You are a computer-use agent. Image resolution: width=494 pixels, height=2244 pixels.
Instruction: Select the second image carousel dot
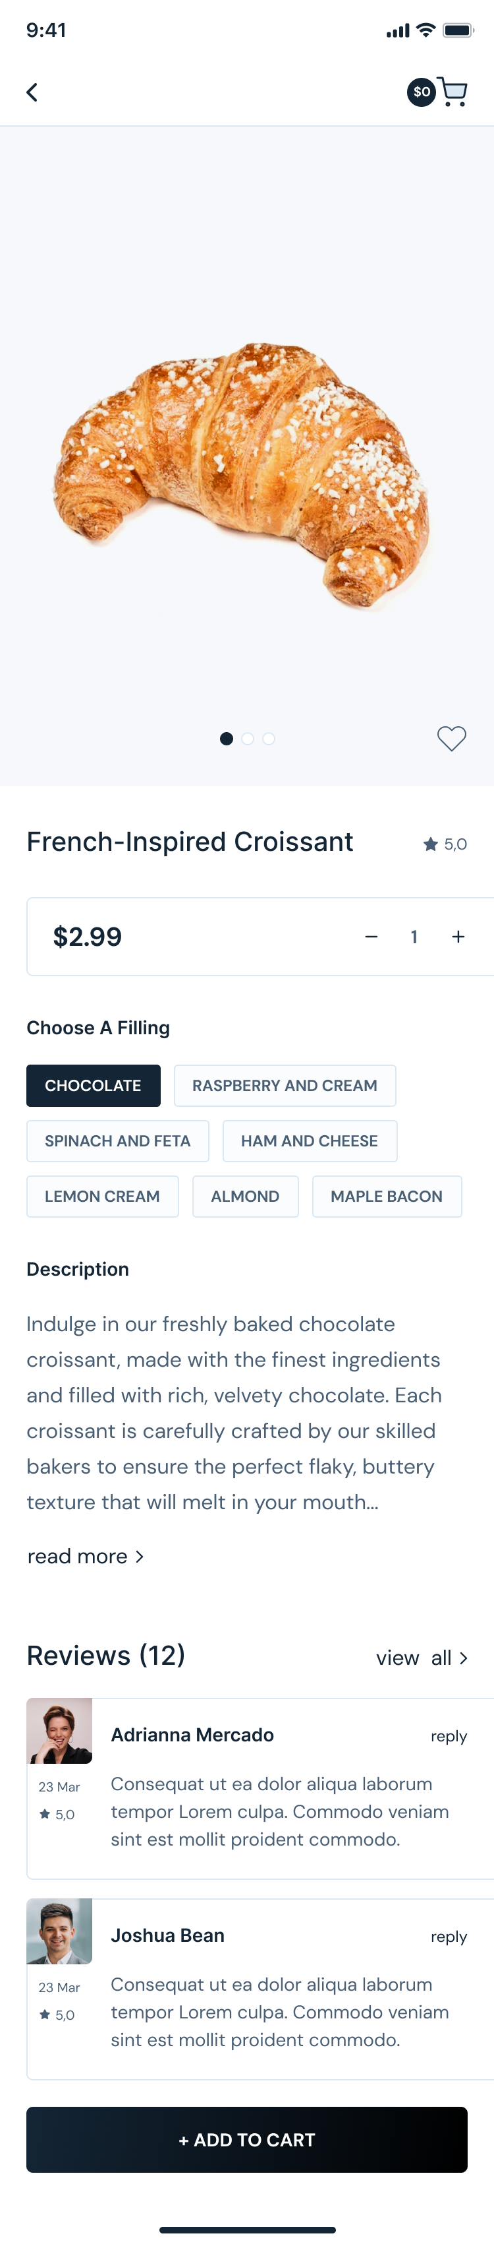[248, 739]
